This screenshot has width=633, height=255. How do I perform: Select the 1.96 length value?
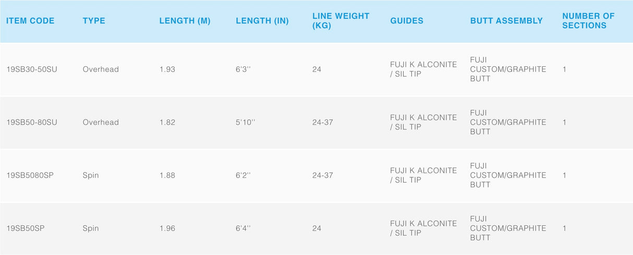(167, 228)
